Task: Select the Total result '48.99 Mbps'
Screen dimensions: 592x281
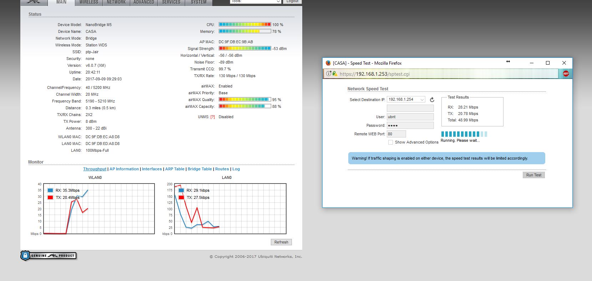Action: [468, 120]
